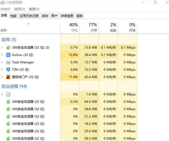Viewport: 169px width, 141px height.
Task: Switch to the 性能 tab
Action: pos(13,16)
